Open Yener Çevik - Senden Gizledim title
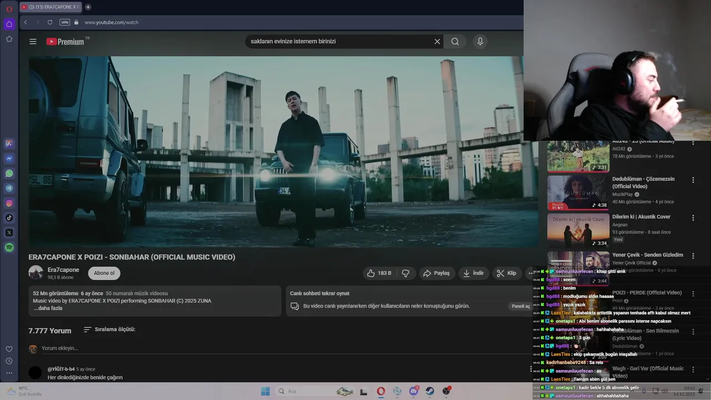 click(x=648, y=255)
